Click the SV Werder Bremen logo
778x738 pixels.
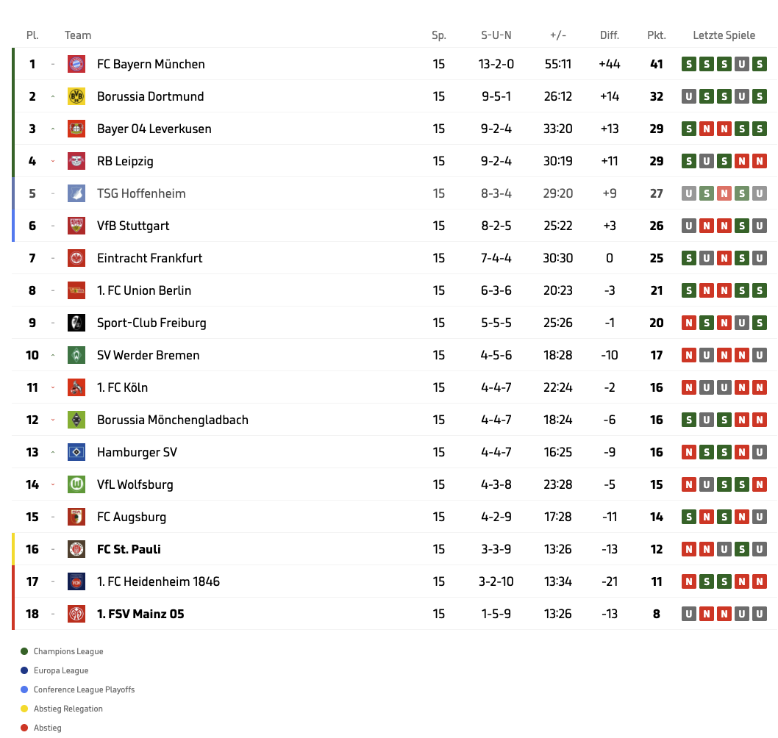click(76, 355)
